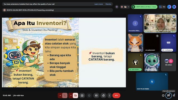The height and width of the screenshot is (100, 178).
Task: Toggle the camera off button
Action: (75, 96)
